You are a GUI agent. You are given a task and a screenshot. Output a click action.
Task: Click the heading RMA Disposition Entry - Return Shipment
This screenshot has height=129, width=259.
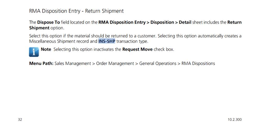76,11
